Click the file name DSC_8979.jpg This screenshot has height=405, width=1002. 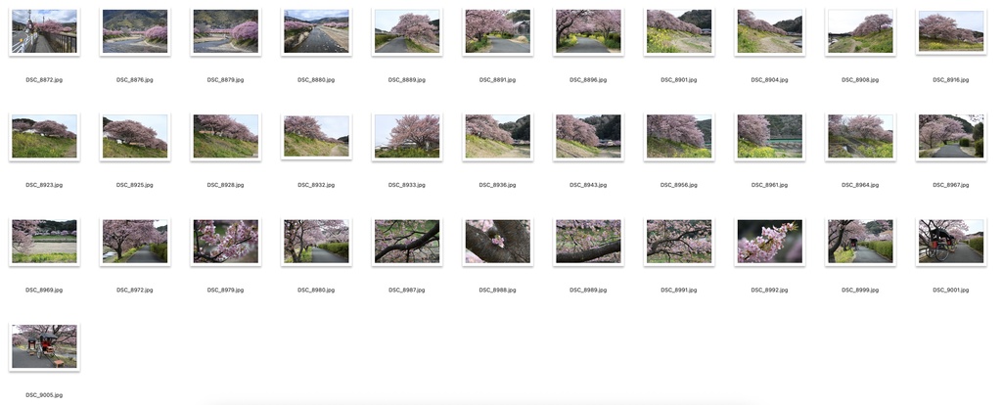coord(226,290)
